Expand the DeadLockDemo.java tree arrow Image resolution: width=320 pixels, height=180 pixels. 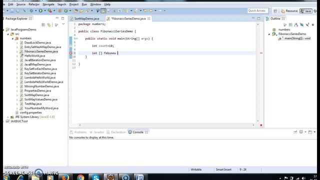tap(17, 43)
